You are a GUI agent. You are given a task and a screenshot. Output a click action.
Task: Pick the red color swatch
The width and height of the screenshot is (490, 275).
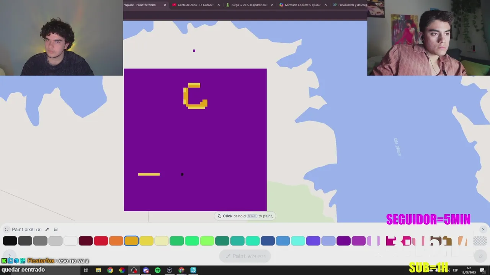pos(101,241)
